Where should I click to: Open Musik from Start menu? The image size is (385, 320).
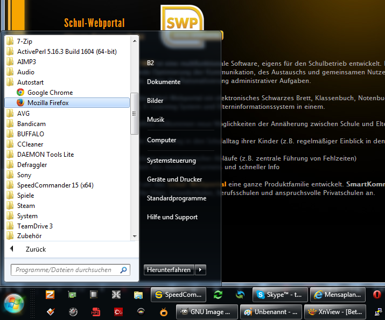tap(156, 120)
